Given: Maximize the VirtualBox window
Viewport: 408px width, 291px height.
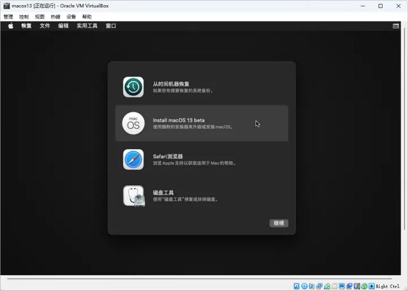Looking at the screenshot, I should point(381,6).
